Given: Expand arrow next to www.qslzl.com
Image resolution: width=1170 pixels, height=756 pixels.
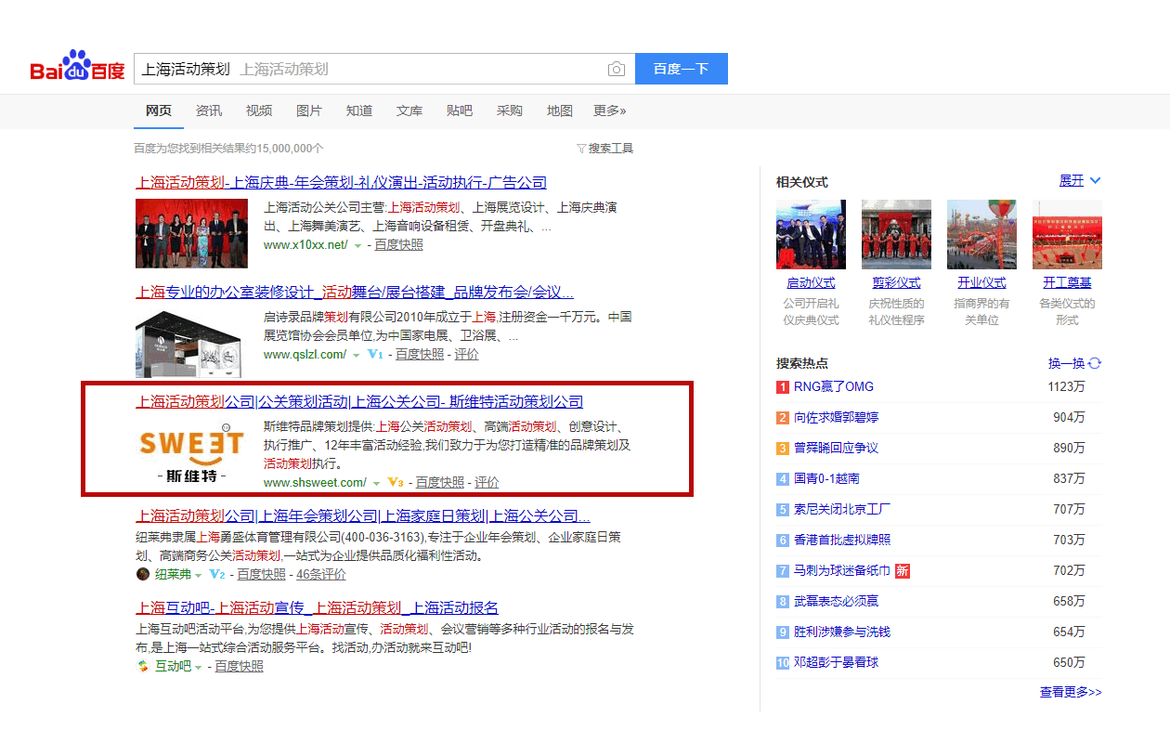Looking at the screenshot, I should [x=357, y=356].
